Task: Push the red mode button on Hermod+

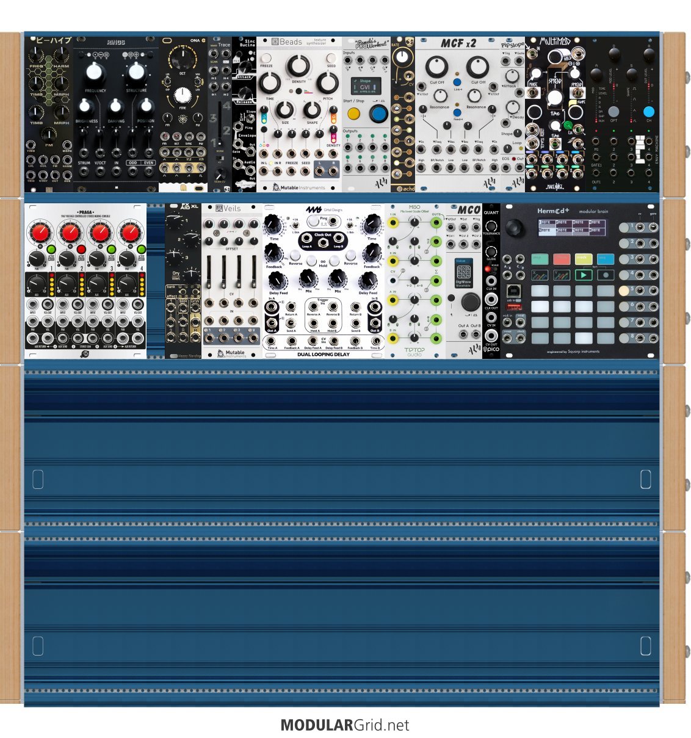Action: click(561, 259)
